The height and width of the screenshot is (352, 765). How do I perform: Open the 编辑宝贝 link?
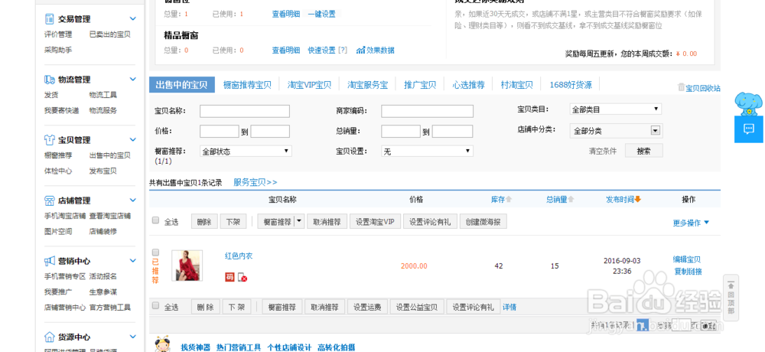pyautogui.click(x=687, y=259)
